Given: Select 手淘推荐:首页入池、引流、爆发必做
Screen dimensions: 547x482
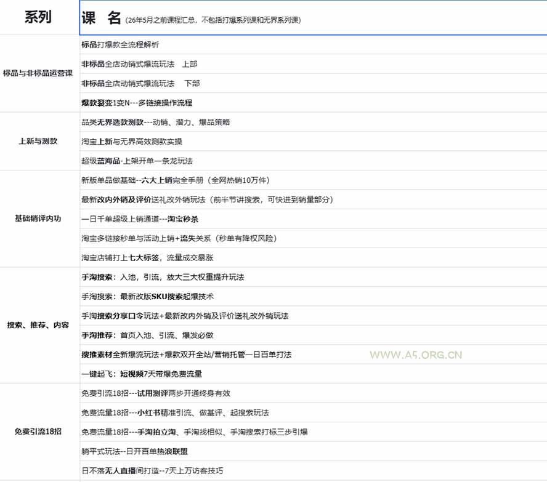Looking at the screenshot, I should [314, 335].
